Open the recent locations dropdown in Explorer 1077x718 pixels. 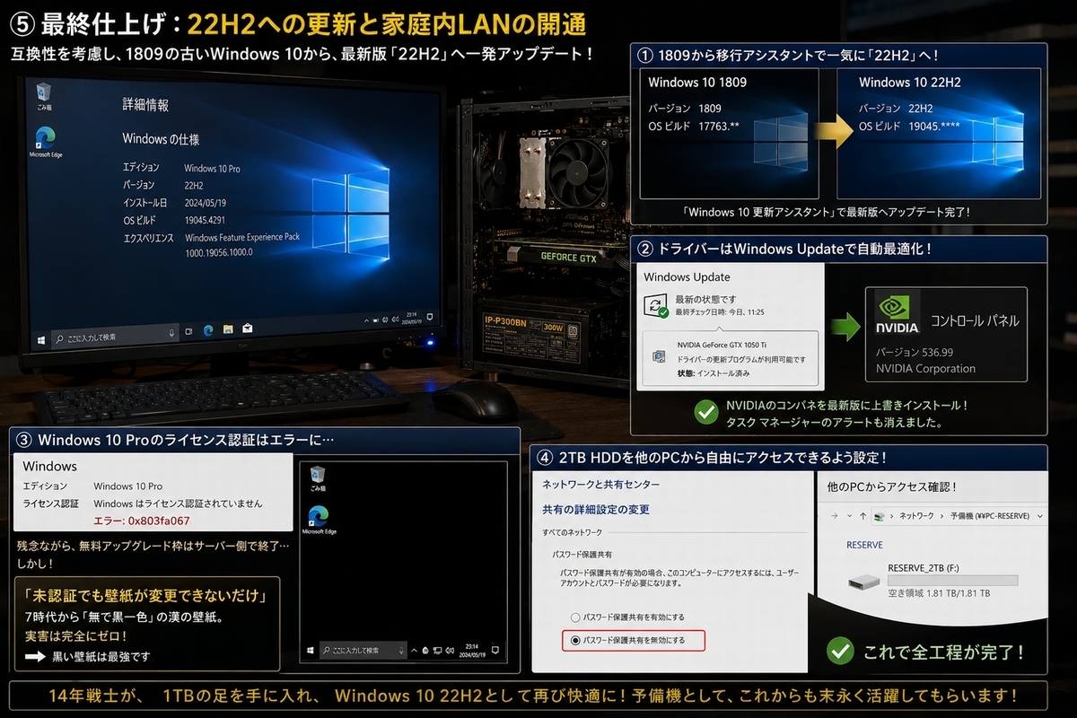click(x=850, y=516)
